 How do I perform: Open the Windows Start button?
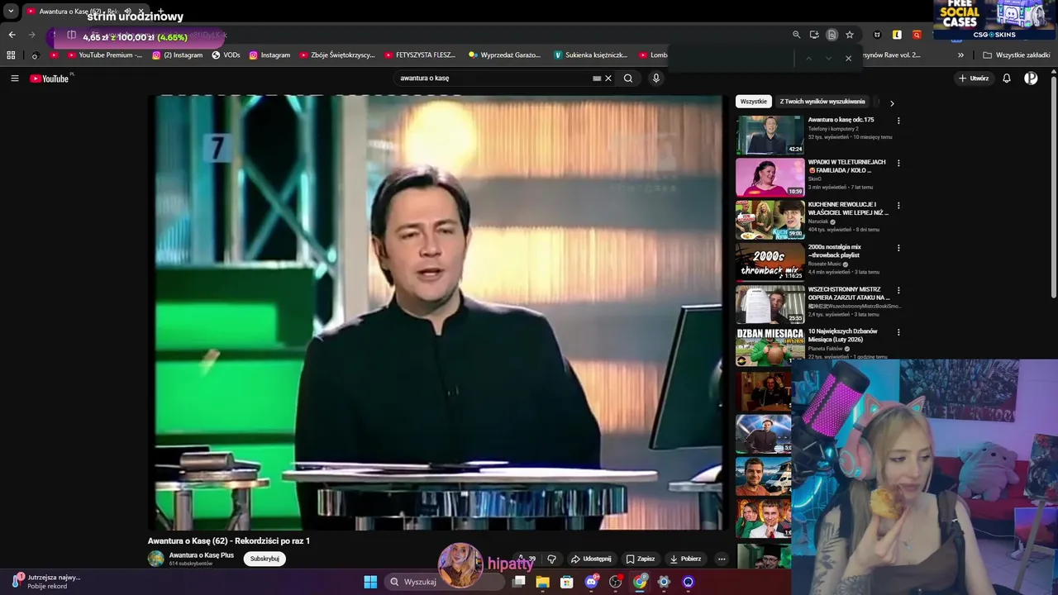[370, 582]
